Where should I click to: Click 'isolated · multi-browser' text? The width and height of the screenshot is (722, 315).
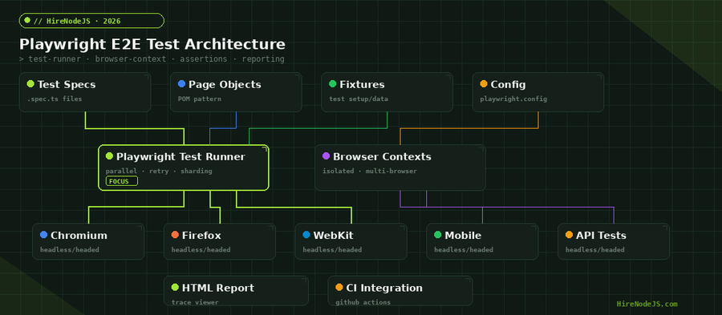pos(370,171)
